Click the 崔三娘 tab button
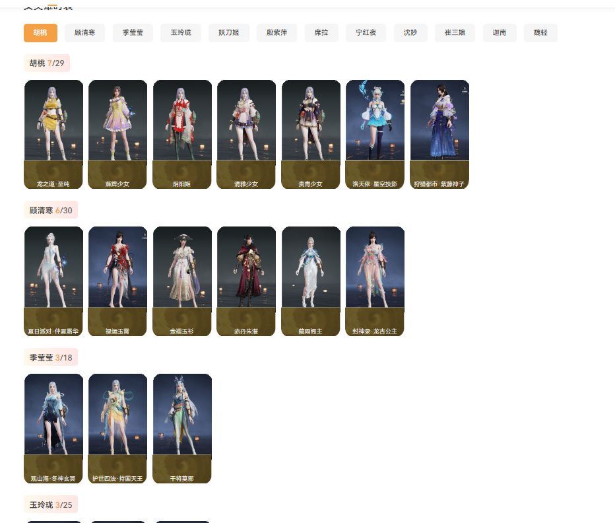Image resolution: width=615 pixels, height=523 pixels. [x=455, y=33]
